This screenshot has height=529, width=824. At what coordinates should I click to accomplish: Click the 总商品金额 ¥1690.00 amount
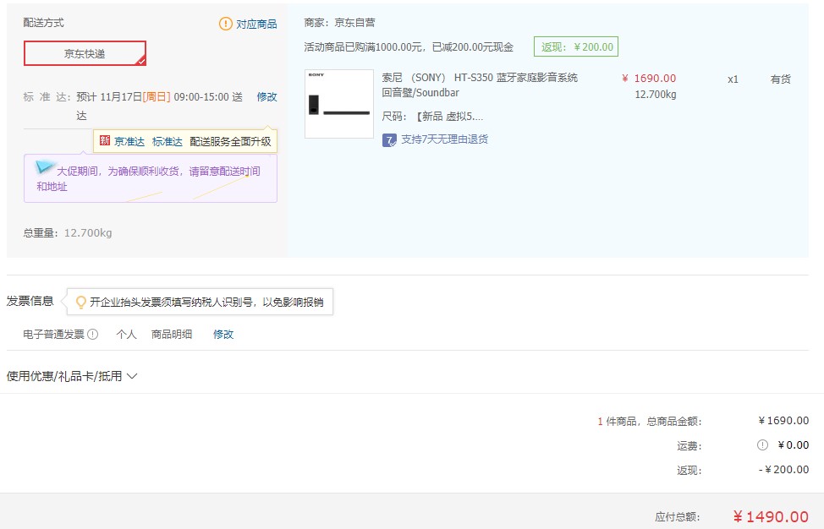coord(783,421)
